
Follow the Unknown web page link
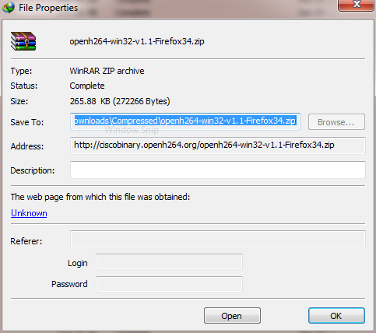tap(29, 213)
